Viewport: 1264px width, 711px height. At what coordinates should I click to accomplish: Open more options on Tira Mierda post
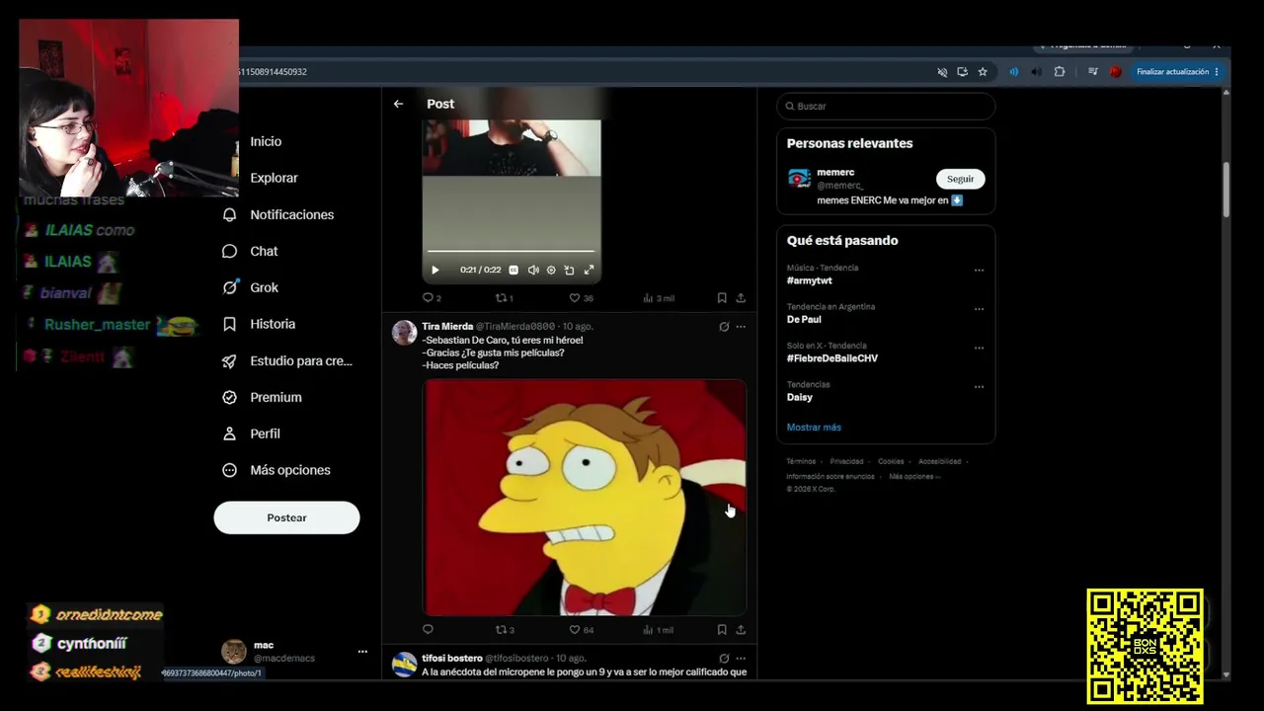741,326
